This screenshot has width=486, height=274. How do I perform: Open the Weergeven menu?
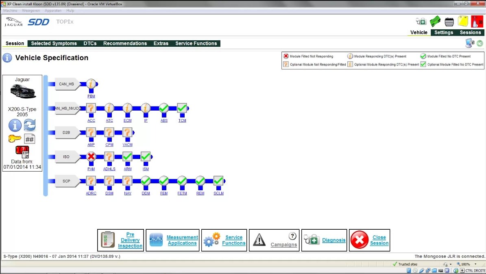(31, 11)
